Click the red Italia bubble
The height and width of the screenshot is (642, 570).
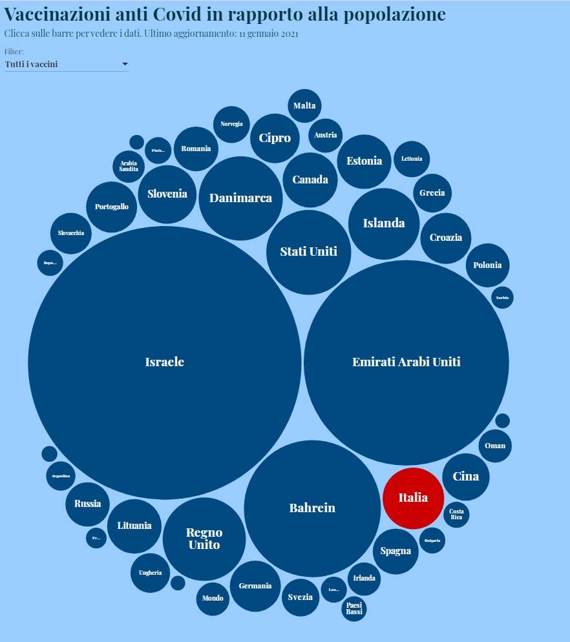pyautogui.click(x=413, y=498)
